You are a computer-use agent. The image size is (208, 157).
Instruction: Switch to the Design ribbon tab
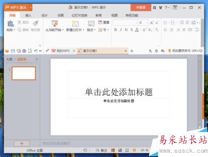pos(45,15)
